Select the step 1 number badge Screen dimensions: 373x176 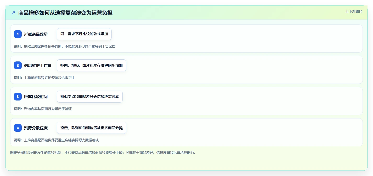click(x=18, y=34)
